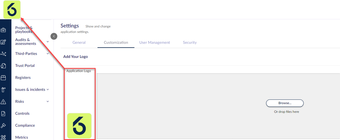Open the Trust Portal sidebar icon
340x140 pixels.
pos(3,66)
